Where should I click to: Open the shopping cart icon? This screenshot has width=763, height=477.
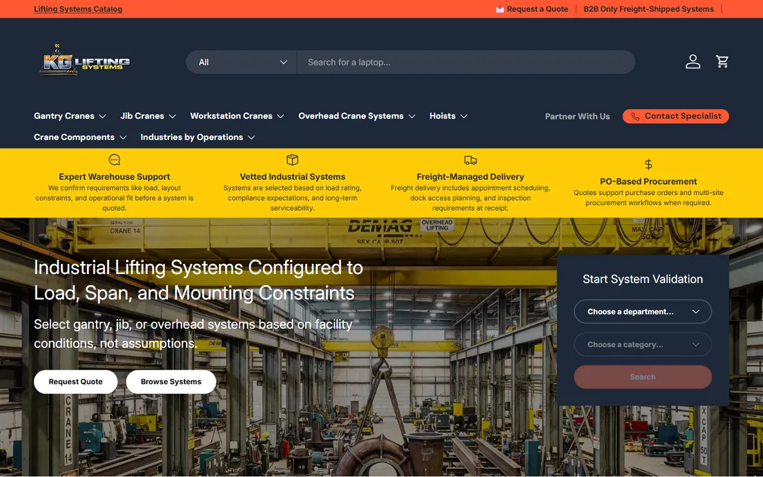coord(722,62)
